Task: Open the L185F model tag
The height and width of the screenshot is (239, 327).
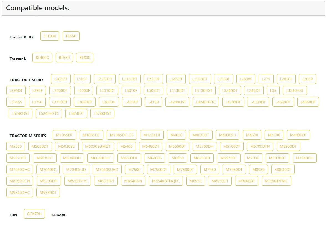Action: 82,79
